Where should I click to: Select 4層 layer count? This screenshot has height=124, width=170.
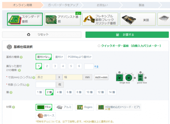pyautogui.click(x=59, y=92)
